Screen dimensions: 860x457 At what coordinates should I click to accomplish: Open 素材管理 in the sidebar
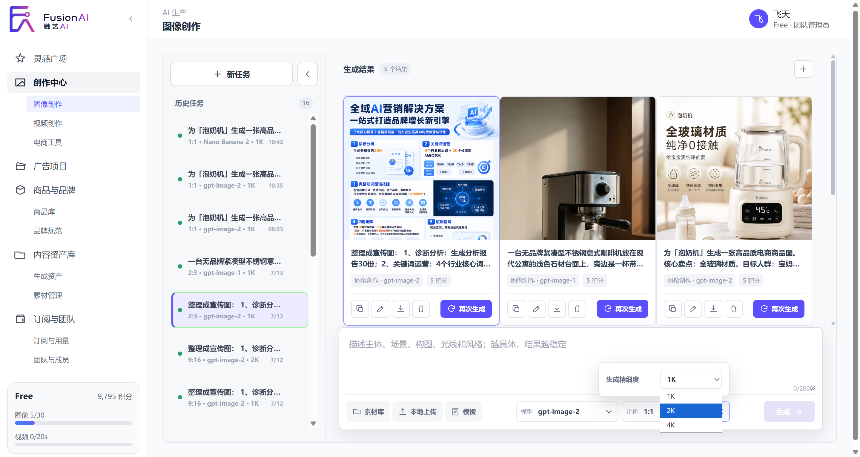[x=83, y=295]
